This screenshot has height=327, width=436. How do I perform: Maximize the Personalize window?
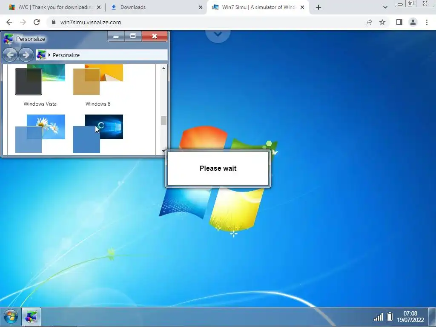click(x=133, y=37)
